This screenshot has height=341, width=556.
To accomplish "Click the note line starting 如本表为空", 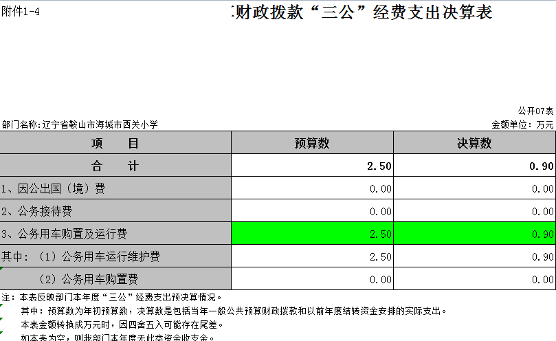I will 118,337.
